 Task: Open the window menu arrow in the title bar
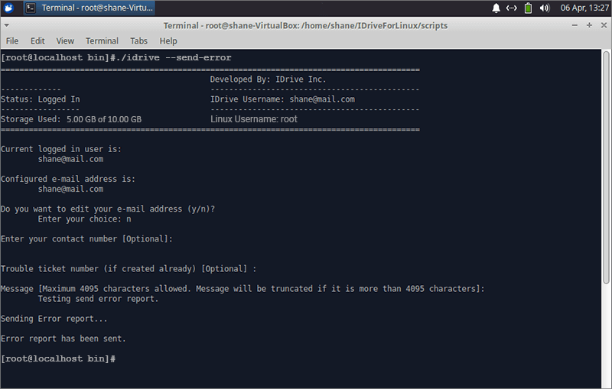tap(7, 25)
